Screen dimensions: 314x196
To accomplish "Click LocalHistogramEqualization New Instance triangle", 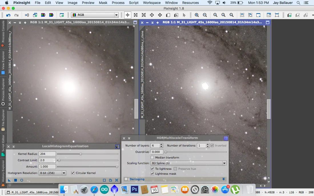I will (9, 180).
